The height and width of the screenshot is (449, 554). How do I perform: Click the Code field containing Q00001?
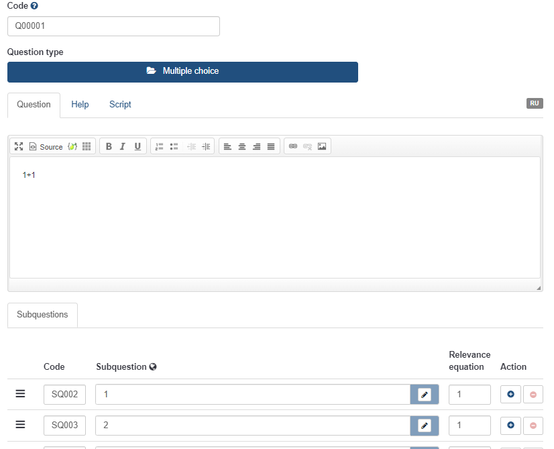pos(113,26)
